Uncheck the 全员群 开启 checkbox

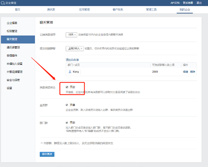point(67,105)
